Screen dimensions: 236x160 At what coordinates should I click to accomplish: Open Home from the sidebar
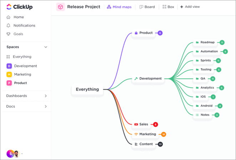[18, 17]
